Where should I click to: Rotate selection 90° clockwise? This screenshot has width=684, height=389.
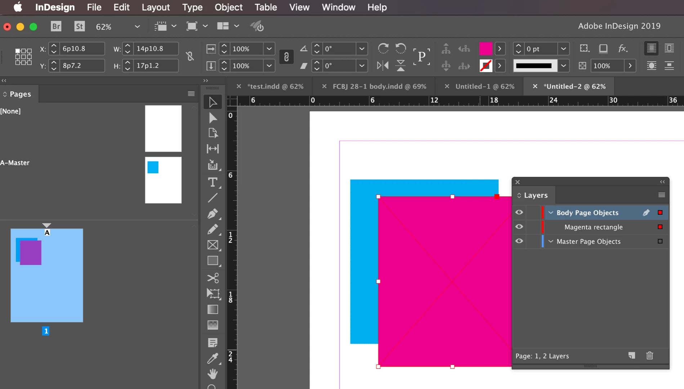point(383,48)
